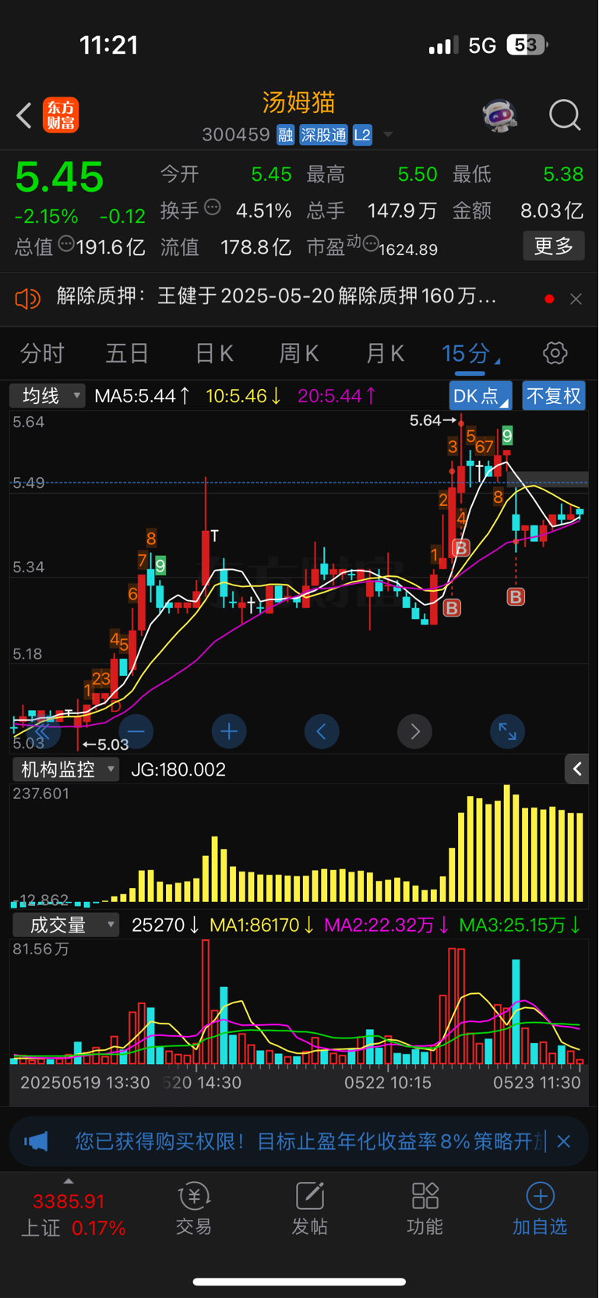Tap the 深股通 badge
Viewport: 599px width, 1298px height.
[323, 135]
